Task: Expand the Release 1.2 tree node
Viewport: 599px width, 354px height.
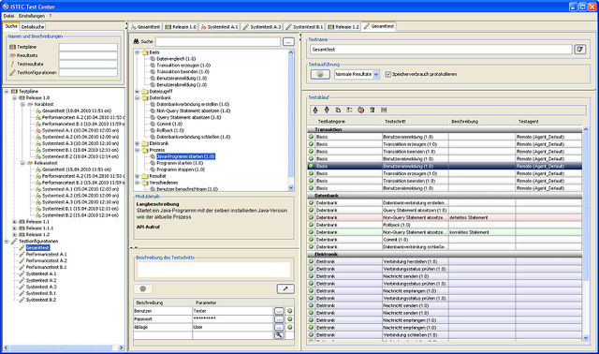Action: (x=15, y=235)
